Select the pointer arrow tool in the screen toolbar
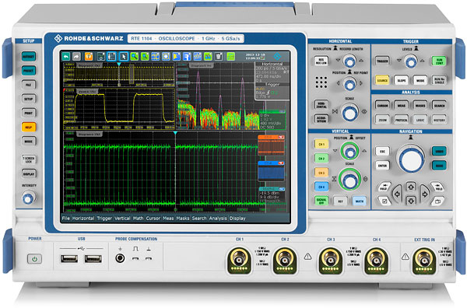Viewport: 467px width, 308px height. [123, 56]
